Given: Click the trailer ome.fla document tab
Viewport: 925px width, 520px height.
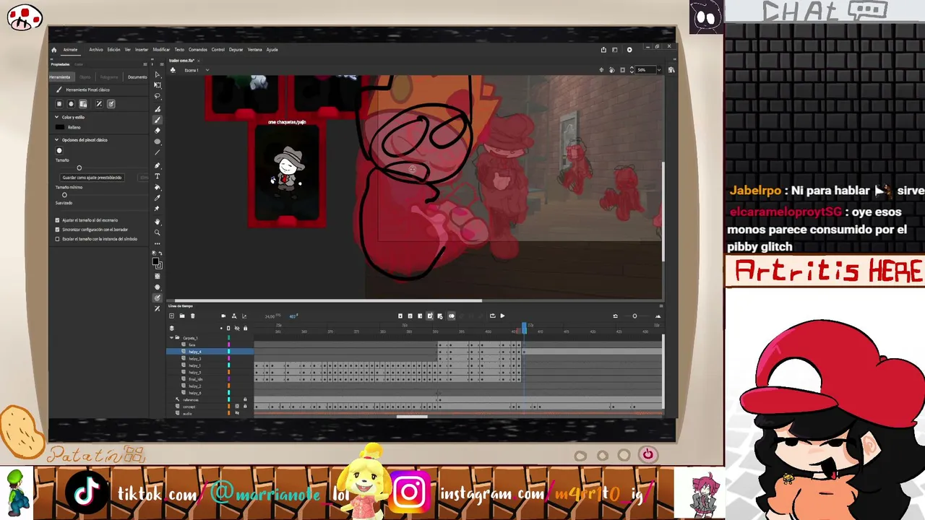Looking at the screenshot, I should [183, 61].
